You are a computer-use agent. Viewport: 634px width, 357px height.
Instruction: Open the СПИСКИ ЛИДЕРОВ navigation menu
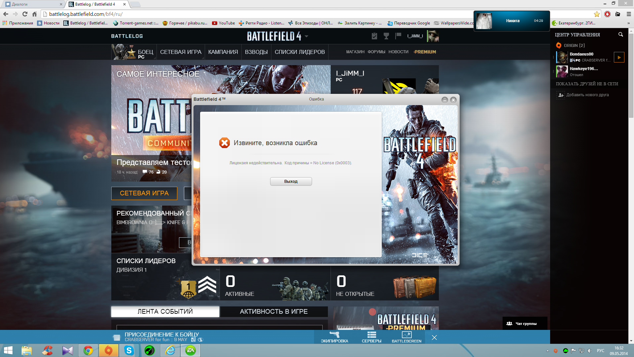pos(300,52)
